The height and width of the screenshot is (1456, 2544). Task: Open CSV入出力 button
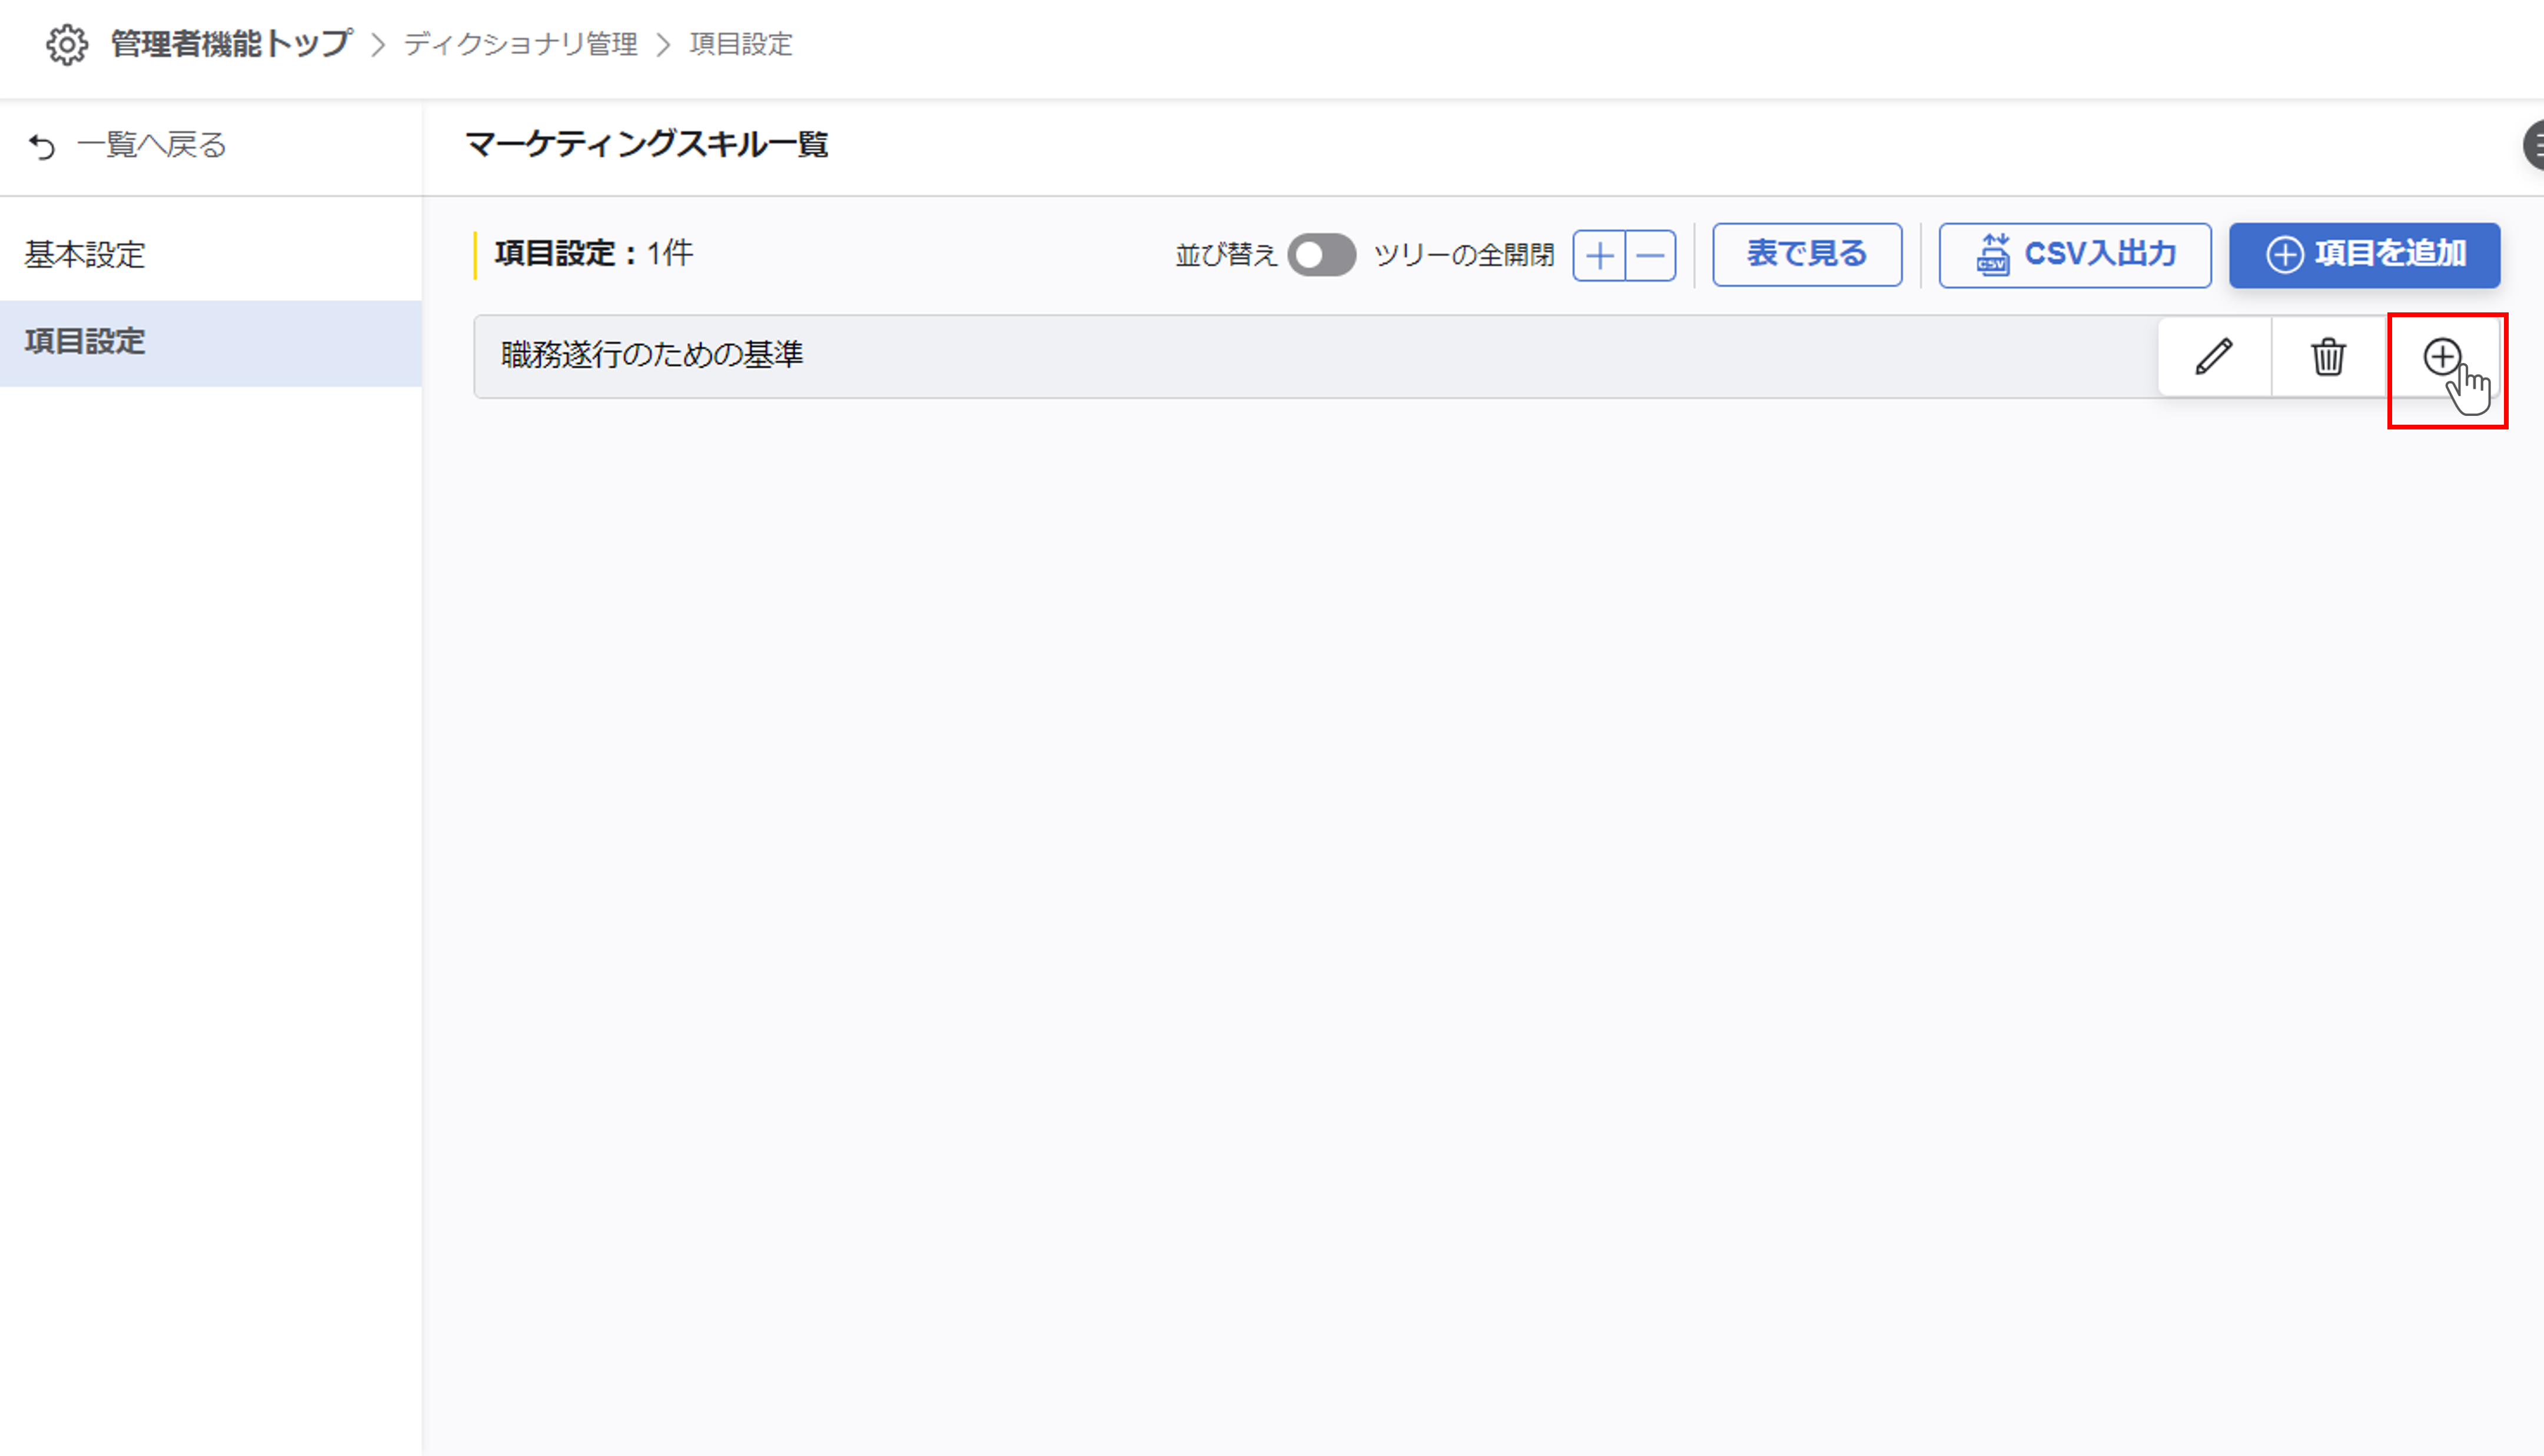tap(2074, 255)
